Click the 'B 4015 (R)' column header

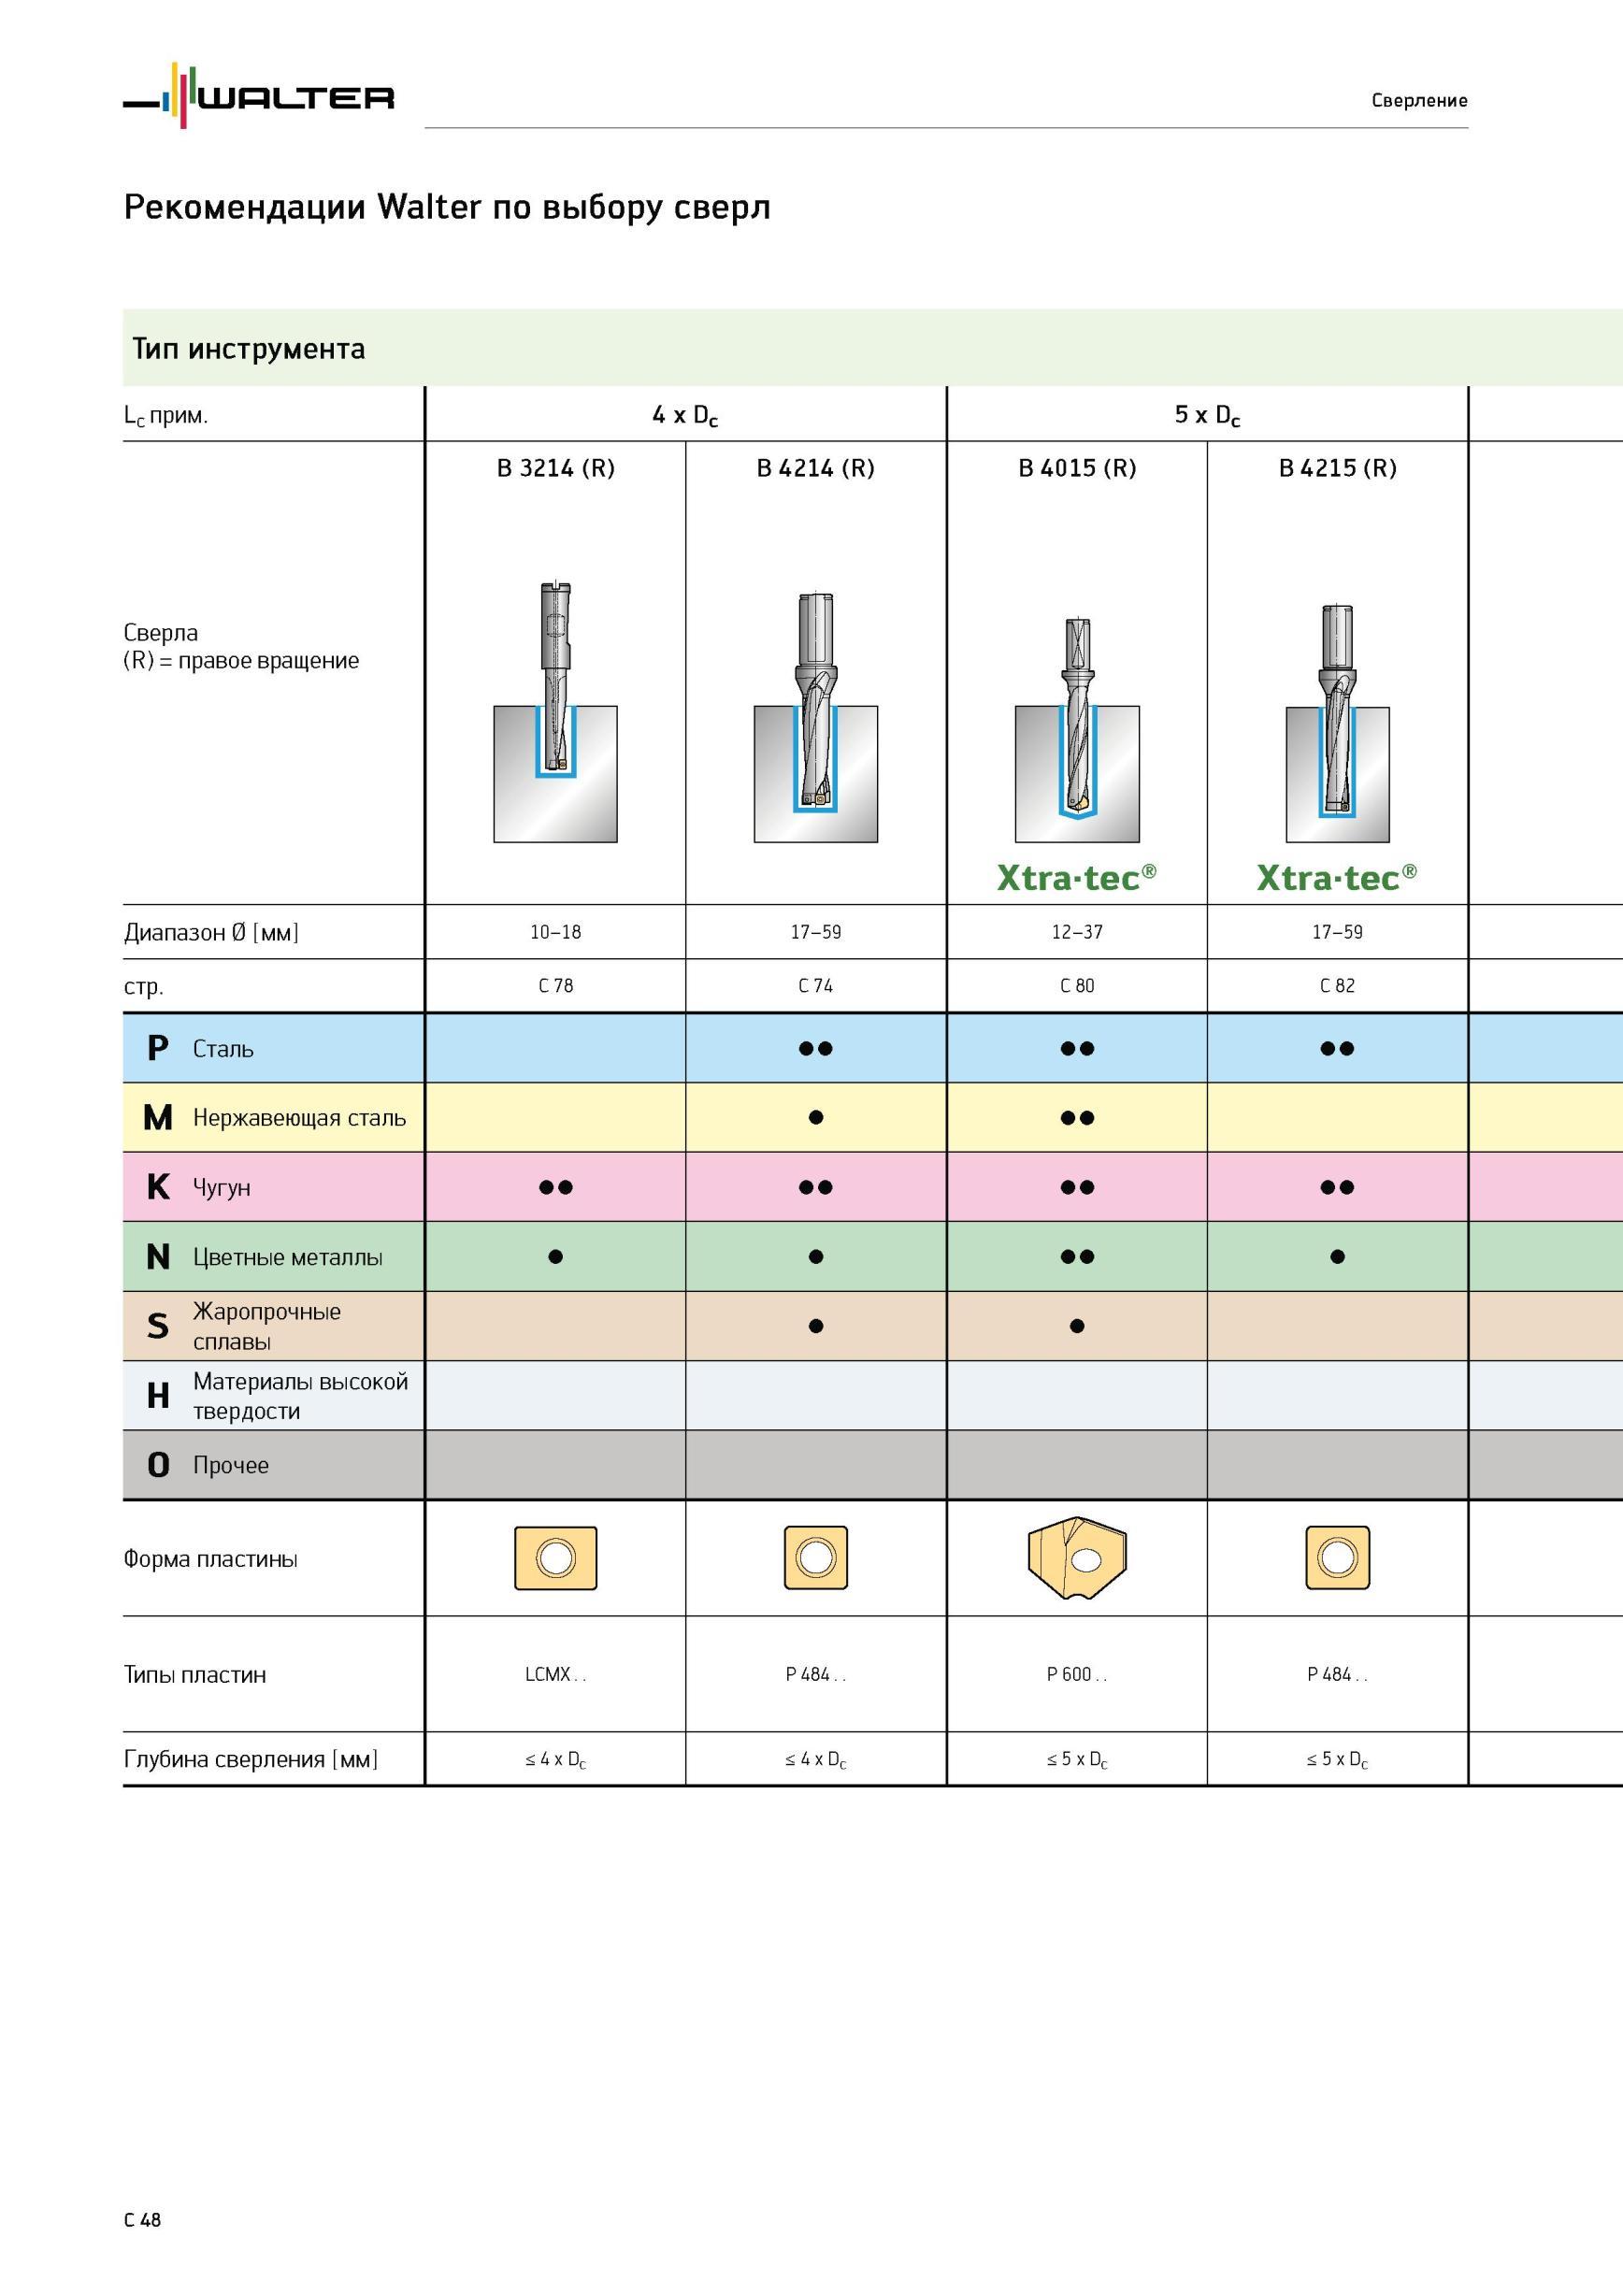click(x=1077, y=468)
